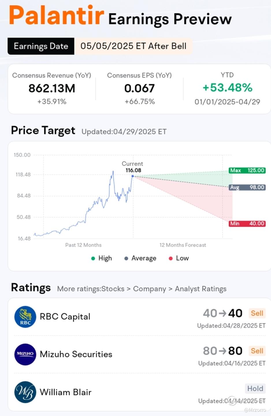Viewport: 271px width, 416px height.
Task: Open the Earnings Date label tab
Action: coord(41,46)
